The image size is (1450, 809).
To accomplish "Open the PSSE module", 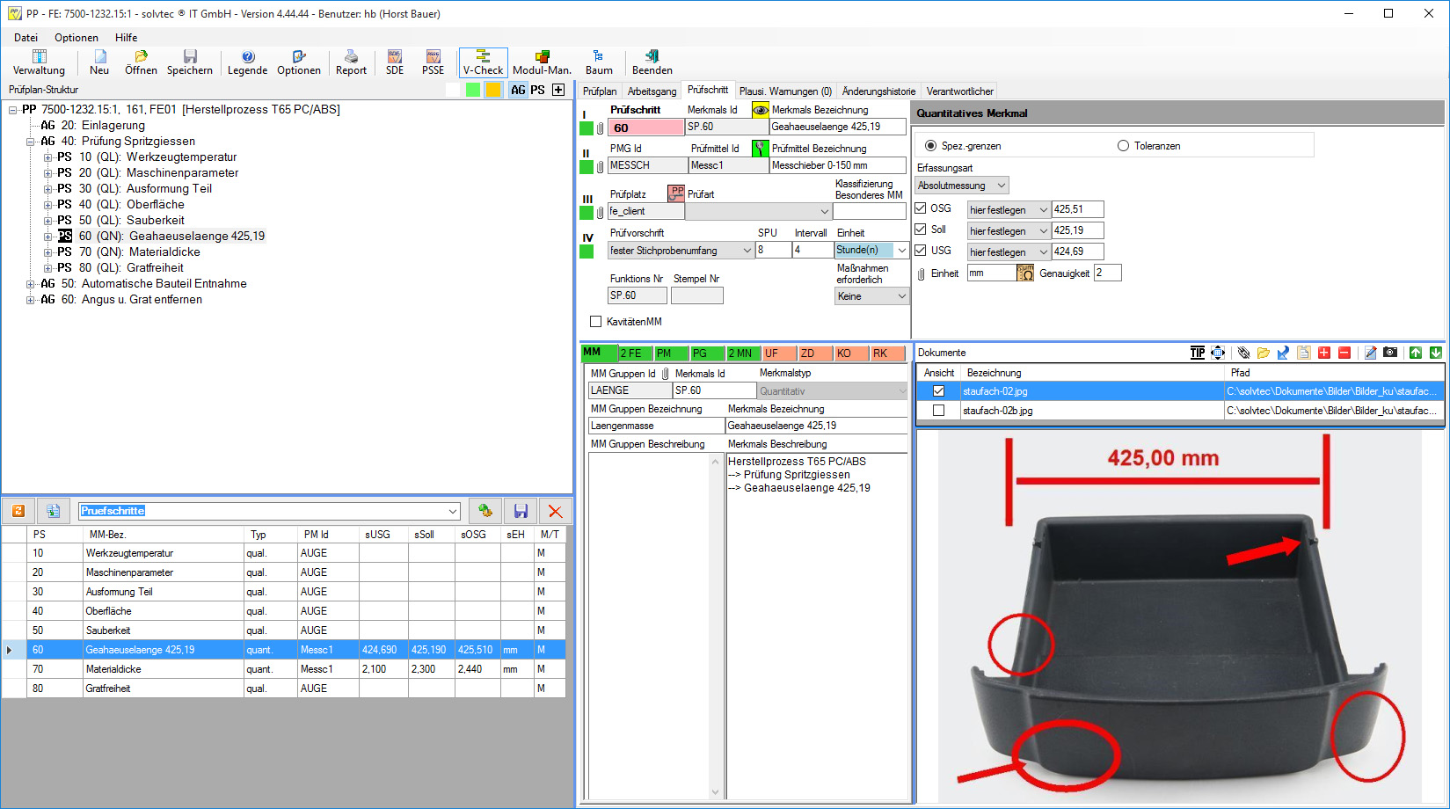I will click(x=433, y=62).
